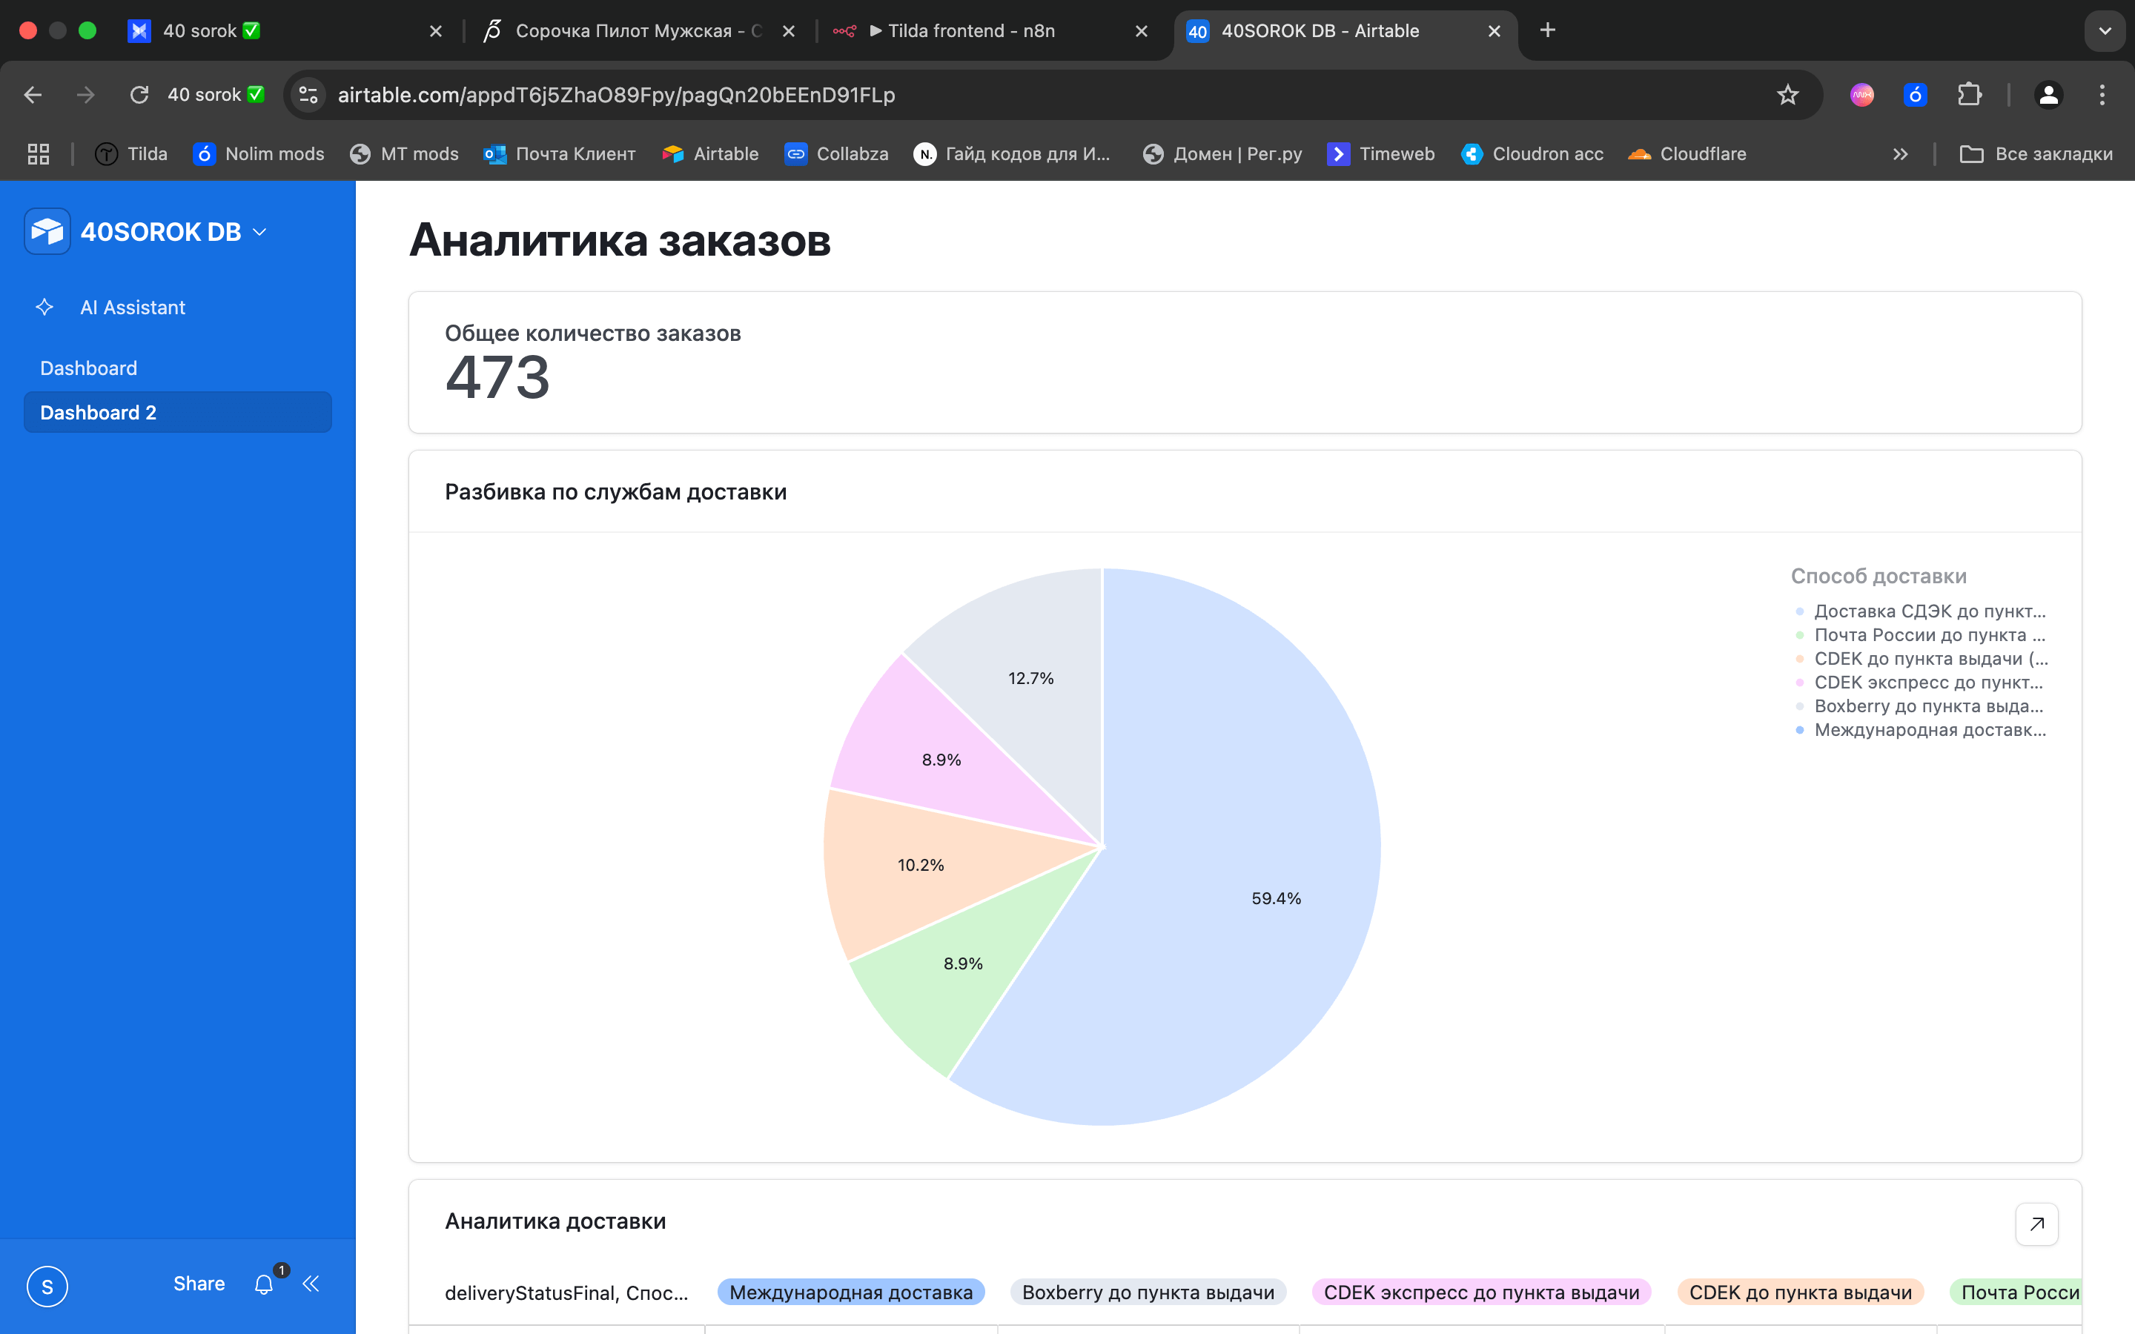Reload the current page
Image resolution: width=2135 pixels, height=1334 pixels.
coord(139,94)
